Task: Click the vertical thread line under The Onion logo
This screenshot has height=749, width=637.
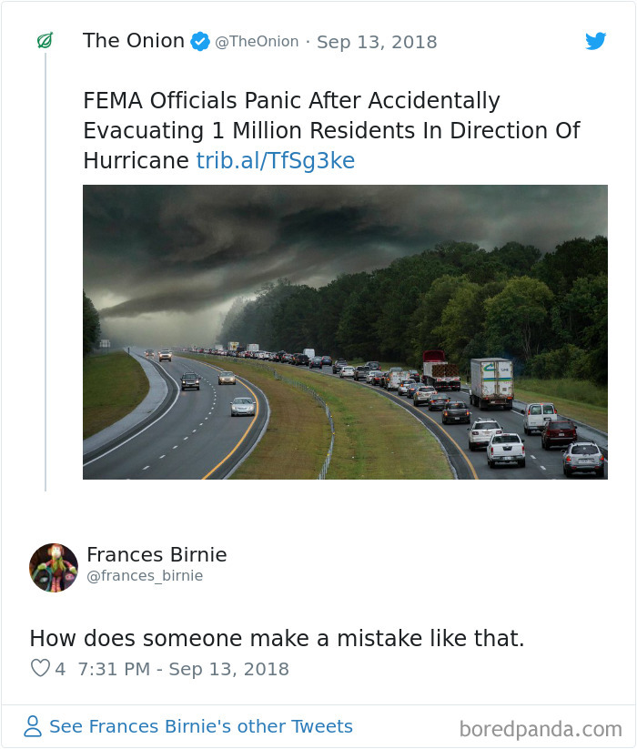Action: 45,273
